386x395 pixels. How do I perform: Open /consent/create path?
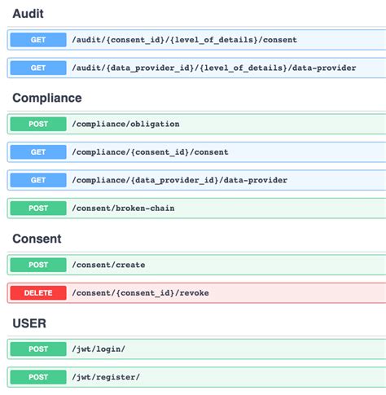[x=108, y=265]
